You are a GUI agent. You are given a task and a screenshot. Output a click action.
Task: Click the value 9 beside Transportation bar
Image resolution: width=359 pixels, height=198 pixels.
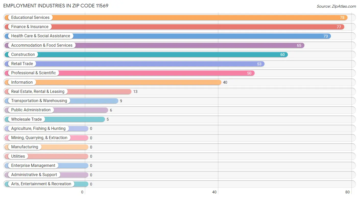(121, 101)
